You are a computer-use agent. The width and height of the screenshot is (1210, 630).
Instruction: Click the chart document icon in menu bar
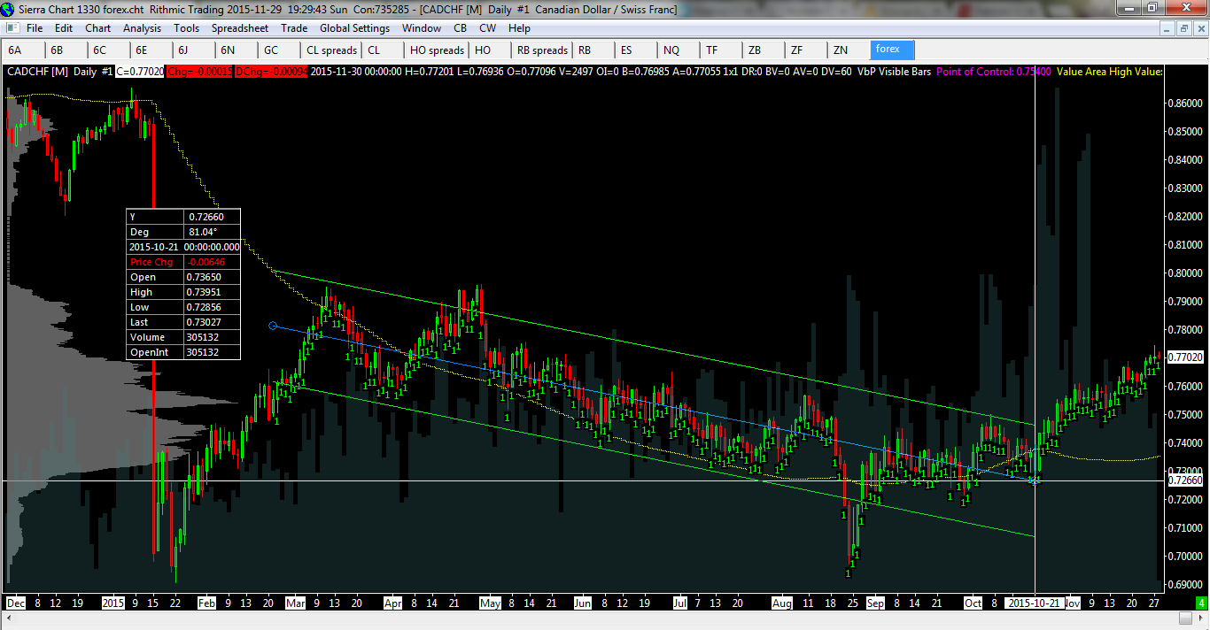tap(11, 28)
